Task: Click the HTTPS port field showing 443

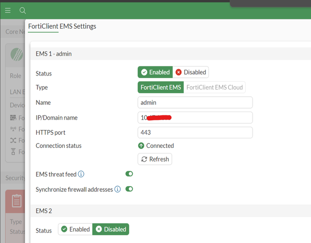Action: click(195, 133)
